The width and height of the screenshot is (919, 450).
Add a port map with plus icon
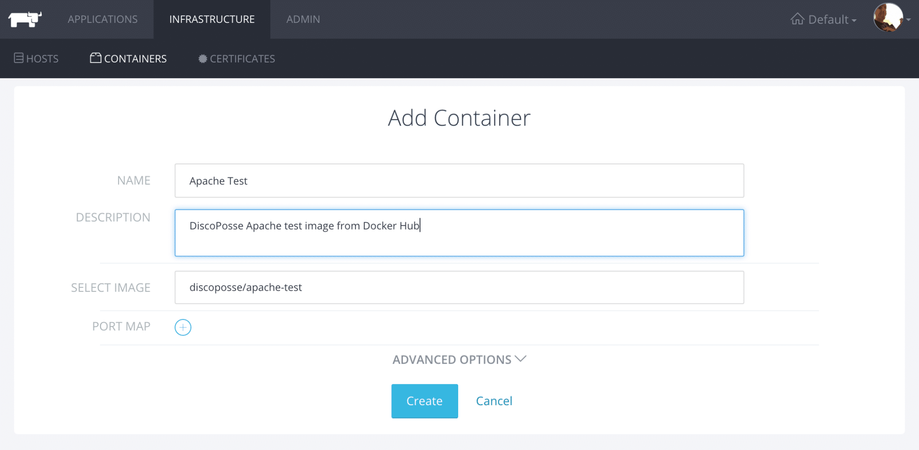point(183,327)
